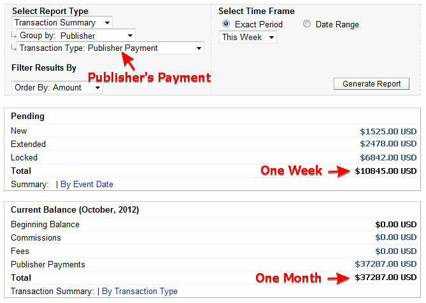Click the New row label under Pending

(x=18, y=131)
